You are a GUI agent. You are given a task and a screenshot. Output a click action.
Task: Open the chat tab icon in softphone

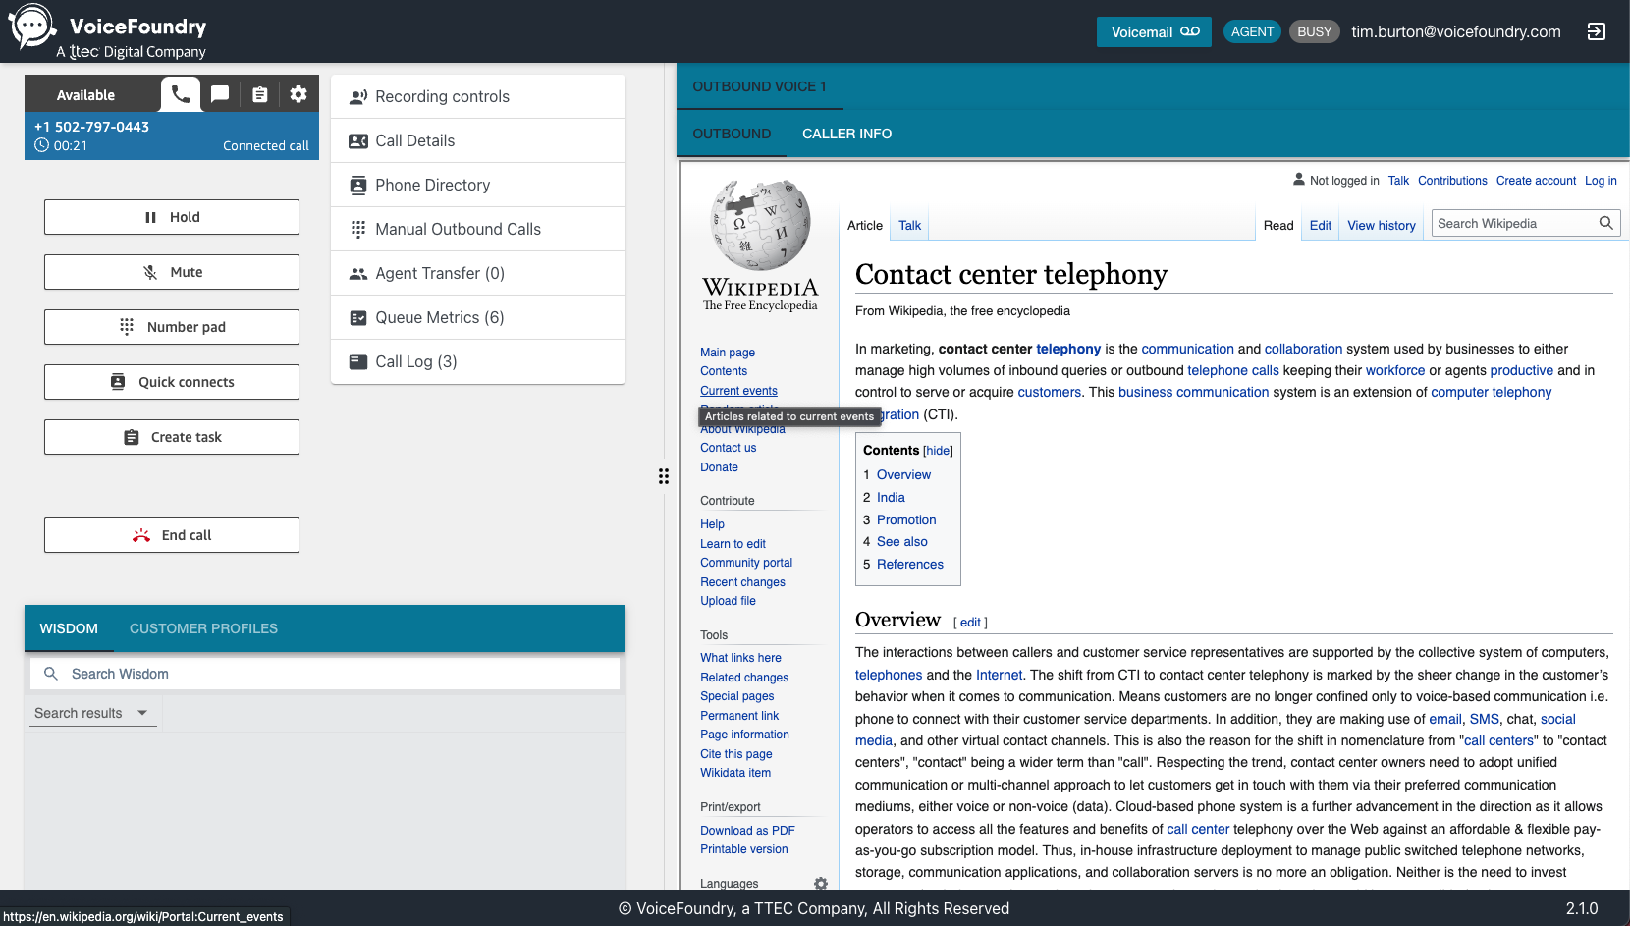click(220, 94)
